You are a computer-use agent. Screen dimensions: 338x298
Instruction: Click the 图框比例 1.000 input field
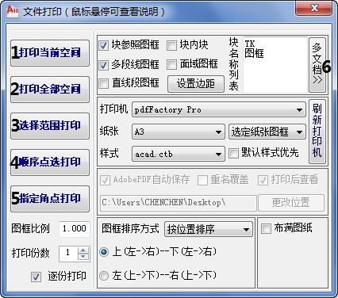[75, 228]
